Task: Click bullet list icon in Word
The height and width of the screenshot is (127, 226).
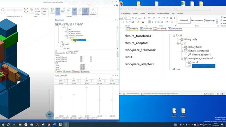Action: pyautogui.click(x=149, y=18)
